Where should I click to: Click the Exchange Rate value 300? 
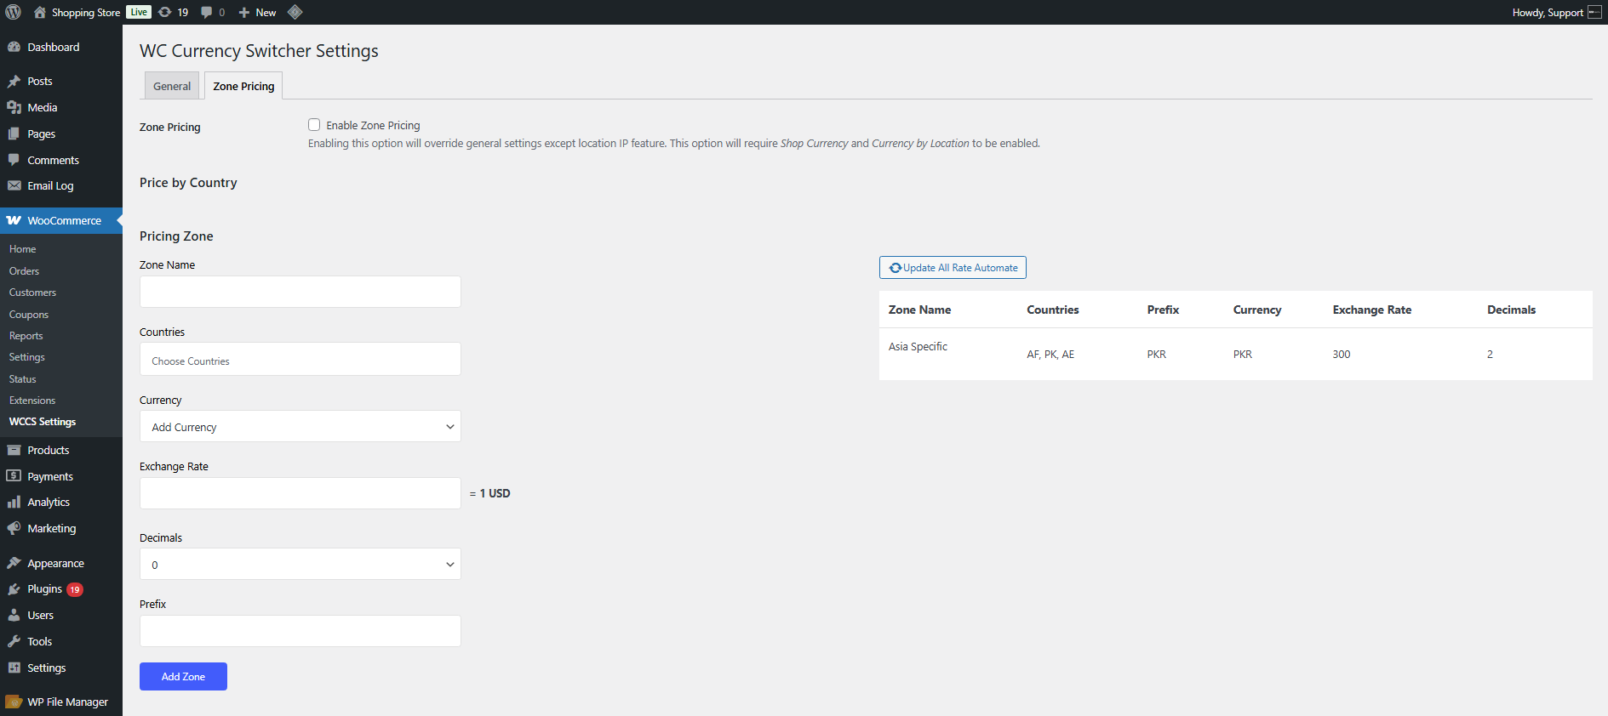click(x=1342, y=355)
